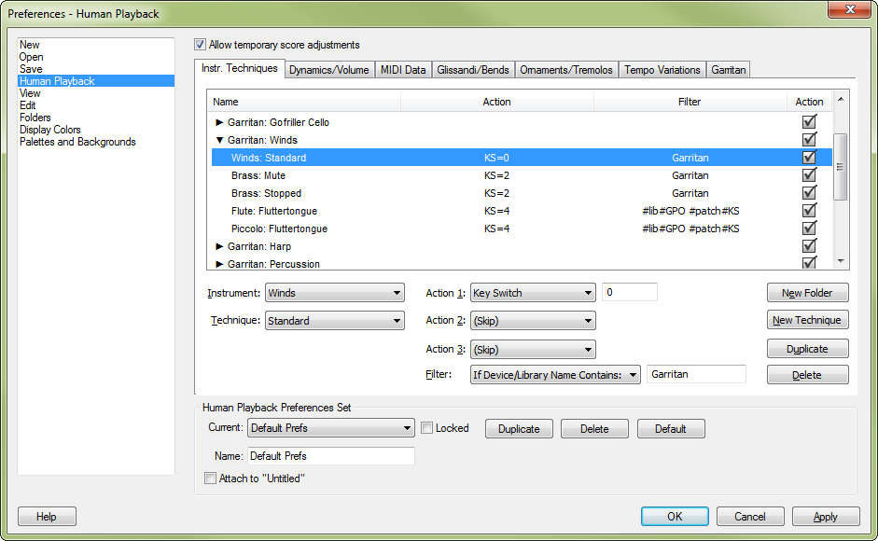Enable the Locked checkbox
Viewport: 878px width, 541px height.
click(426, 428)
